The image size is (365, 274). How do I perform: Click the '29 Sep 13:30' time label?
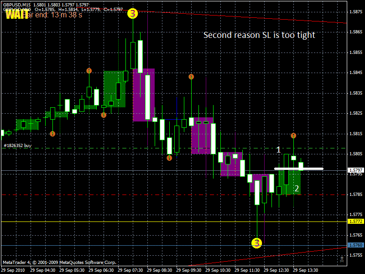point(305,270)
